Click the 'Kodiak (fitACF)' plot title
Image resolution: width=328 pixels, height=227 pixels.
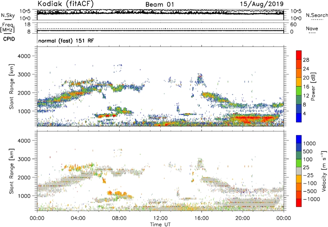coord(66,4)
